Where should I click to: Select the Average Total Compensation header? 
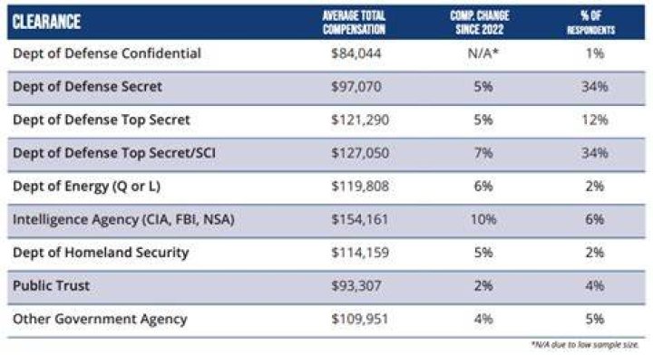point(354,23)
